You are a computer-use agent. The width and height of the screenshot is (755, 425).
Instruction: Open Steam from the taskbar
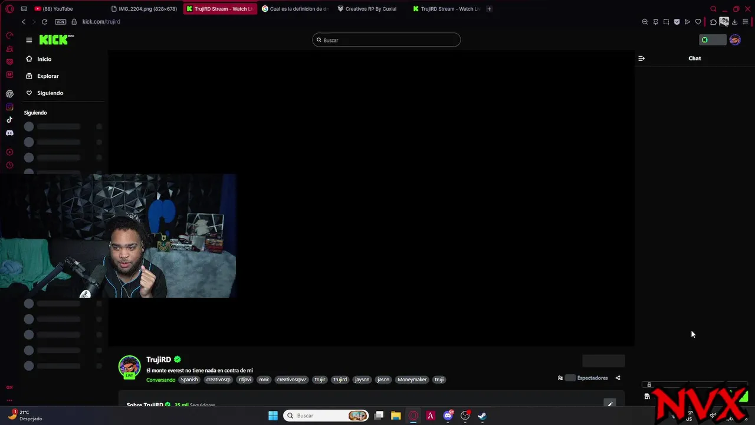pyautogui.click(x=482, y=416)
